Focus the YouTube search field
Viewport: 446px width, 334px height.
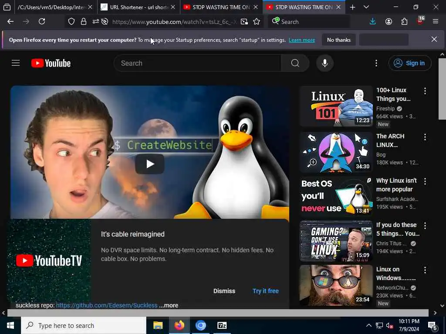pyautogui.click(x=197, y=63)
